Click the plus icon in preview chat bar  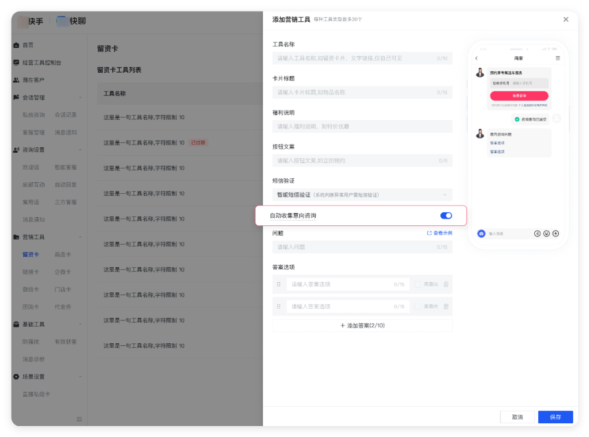click(x=555, y=234)
